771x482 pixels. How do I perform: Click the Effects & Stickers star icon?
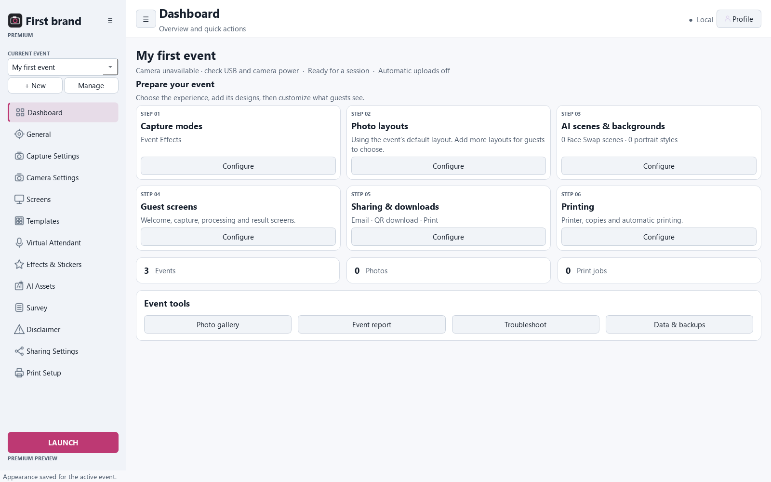tap(19, 264)
